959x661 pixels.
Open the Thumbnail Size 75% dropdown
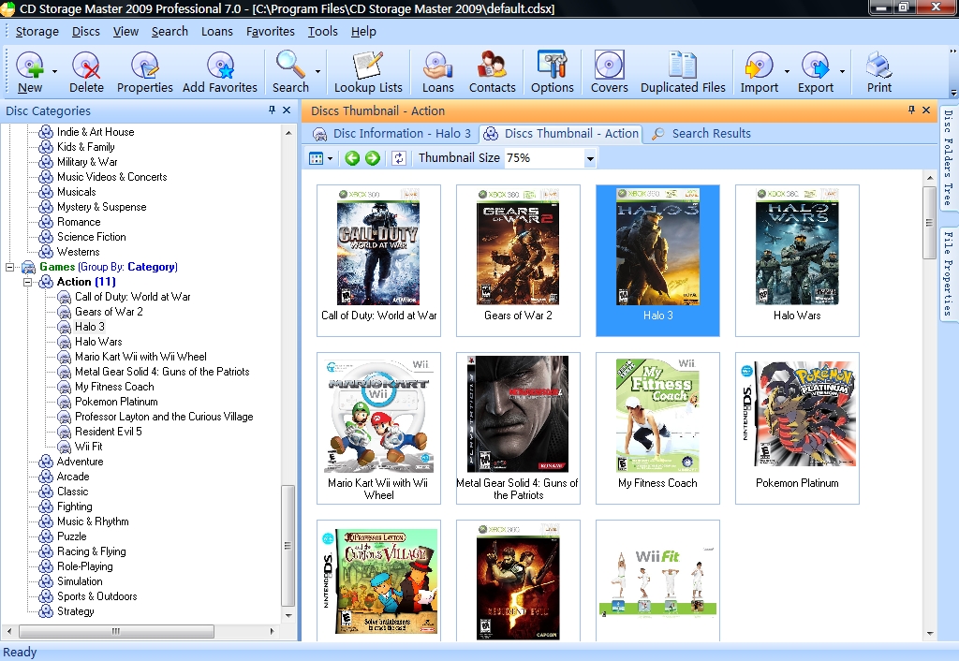(x=590, y=158)
